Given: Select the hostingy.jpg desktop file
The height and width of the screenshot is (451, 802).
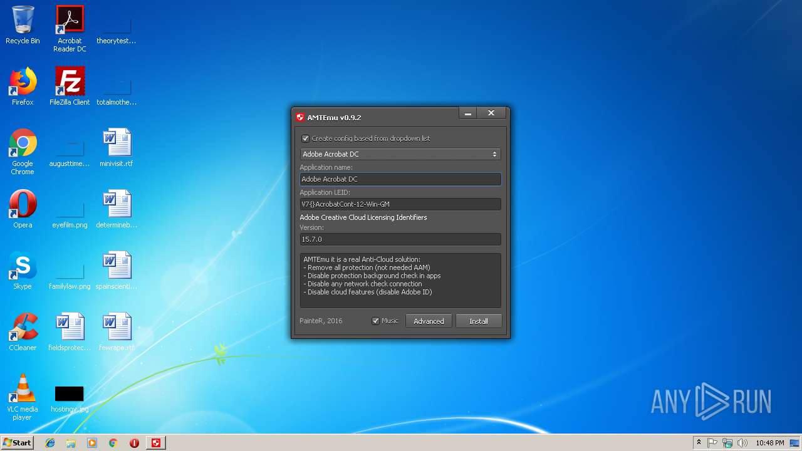Looking at the screenshot, I should [x=70, y=400].
